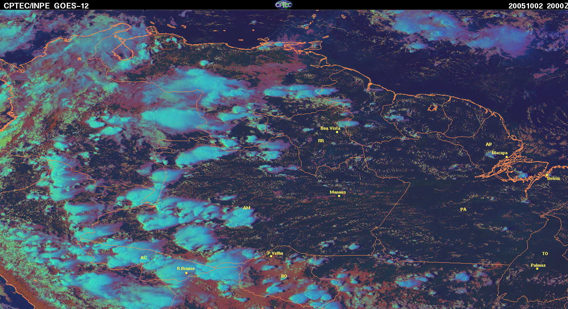Image resolution: width=568 pixels, height=309 pixels.
Task: Click the AM state label
Action: [x=247, y=208]
